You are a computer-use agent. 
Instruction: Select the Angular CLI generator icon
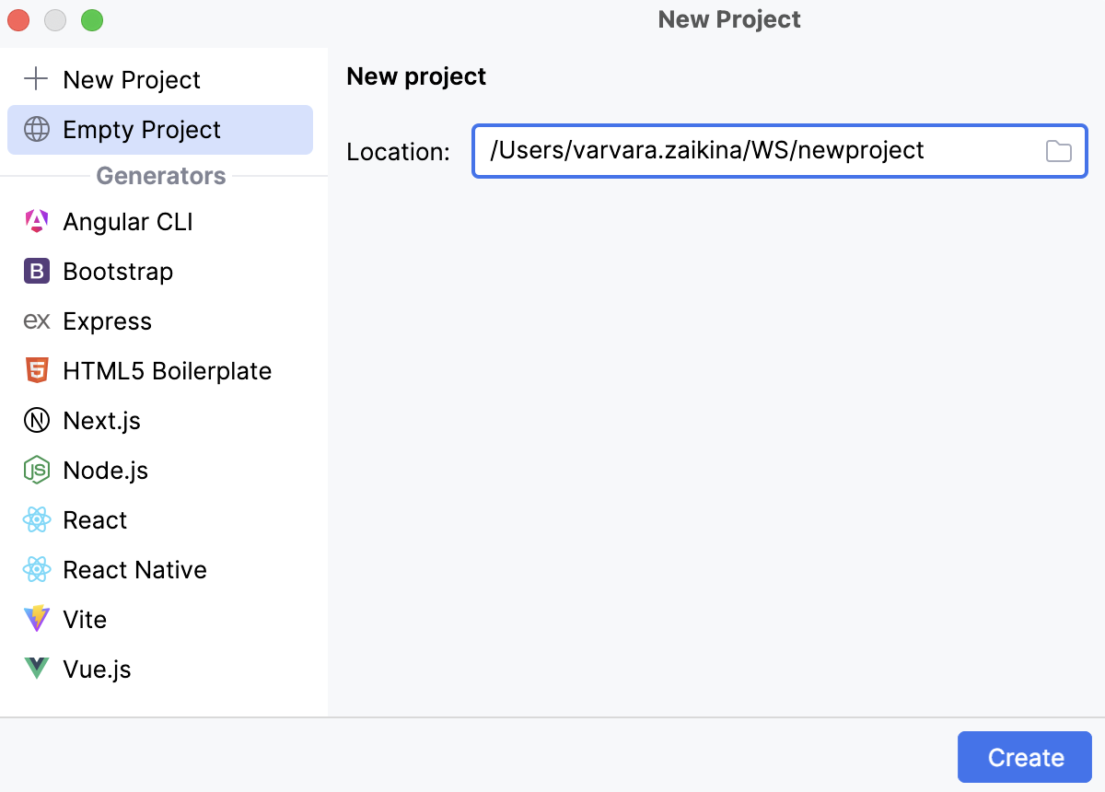[x=36, y=221]
